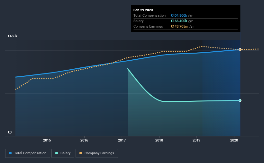
Task: Click the €450k y-axis label
Action: pyautogui.click(x=13, y=36)
